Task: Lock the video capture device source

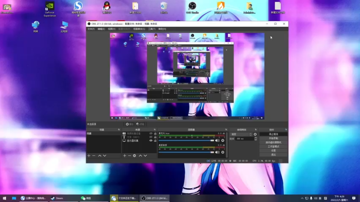Action: (155, 133)
